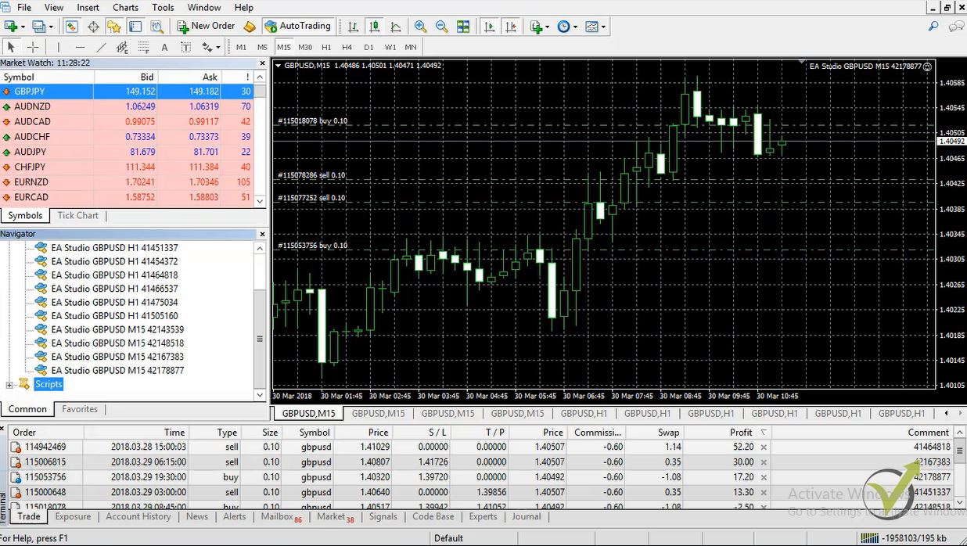Screen dimensions: 967x546
Task: Open a New Order
Action: [206, 26]
